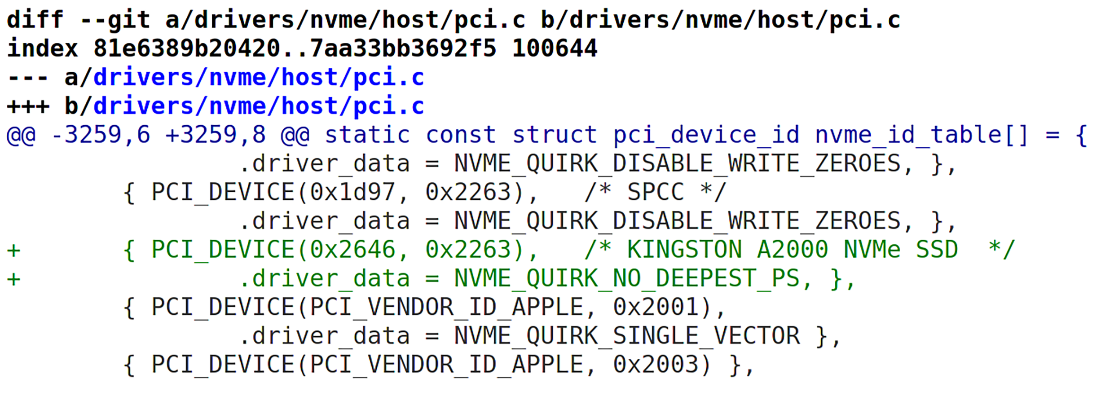Click the index hash 7aa33bb3692f5
The image size is (1101, 396).
[x=403, y=48]
